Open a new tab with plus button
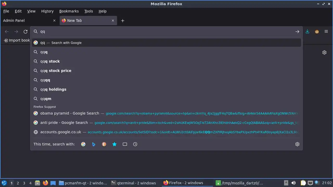This screenshot has width=333, height=187. click(x=123, y=21)
